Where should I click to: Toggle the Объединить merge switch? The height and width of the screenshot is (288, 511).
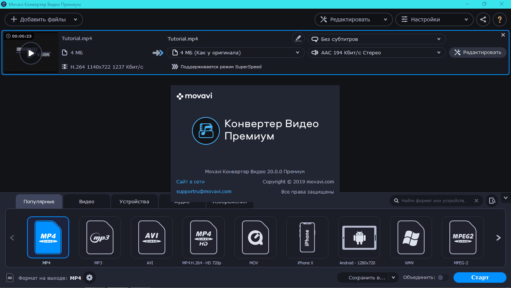443,277
